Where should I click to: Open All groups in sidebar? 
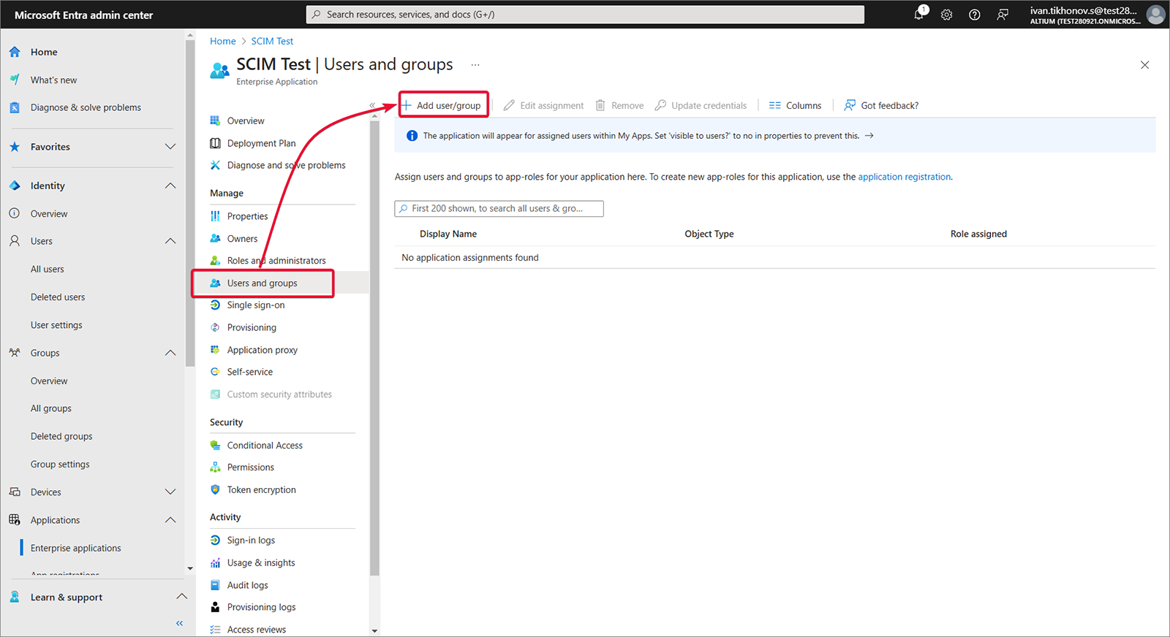(51, 408)
